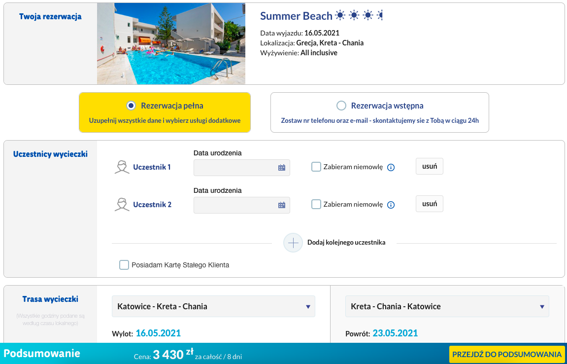Viewport: 567px width, 364px height.
Task: Click the Summer Beach pool photo
Action: [x=171, y=43]
